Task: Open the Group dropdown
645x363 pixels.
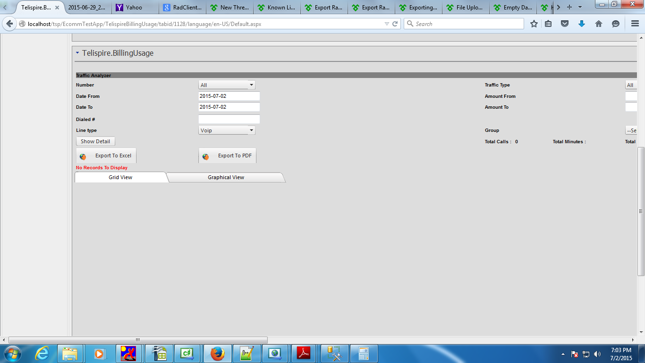Action: (x=631, y=130)
